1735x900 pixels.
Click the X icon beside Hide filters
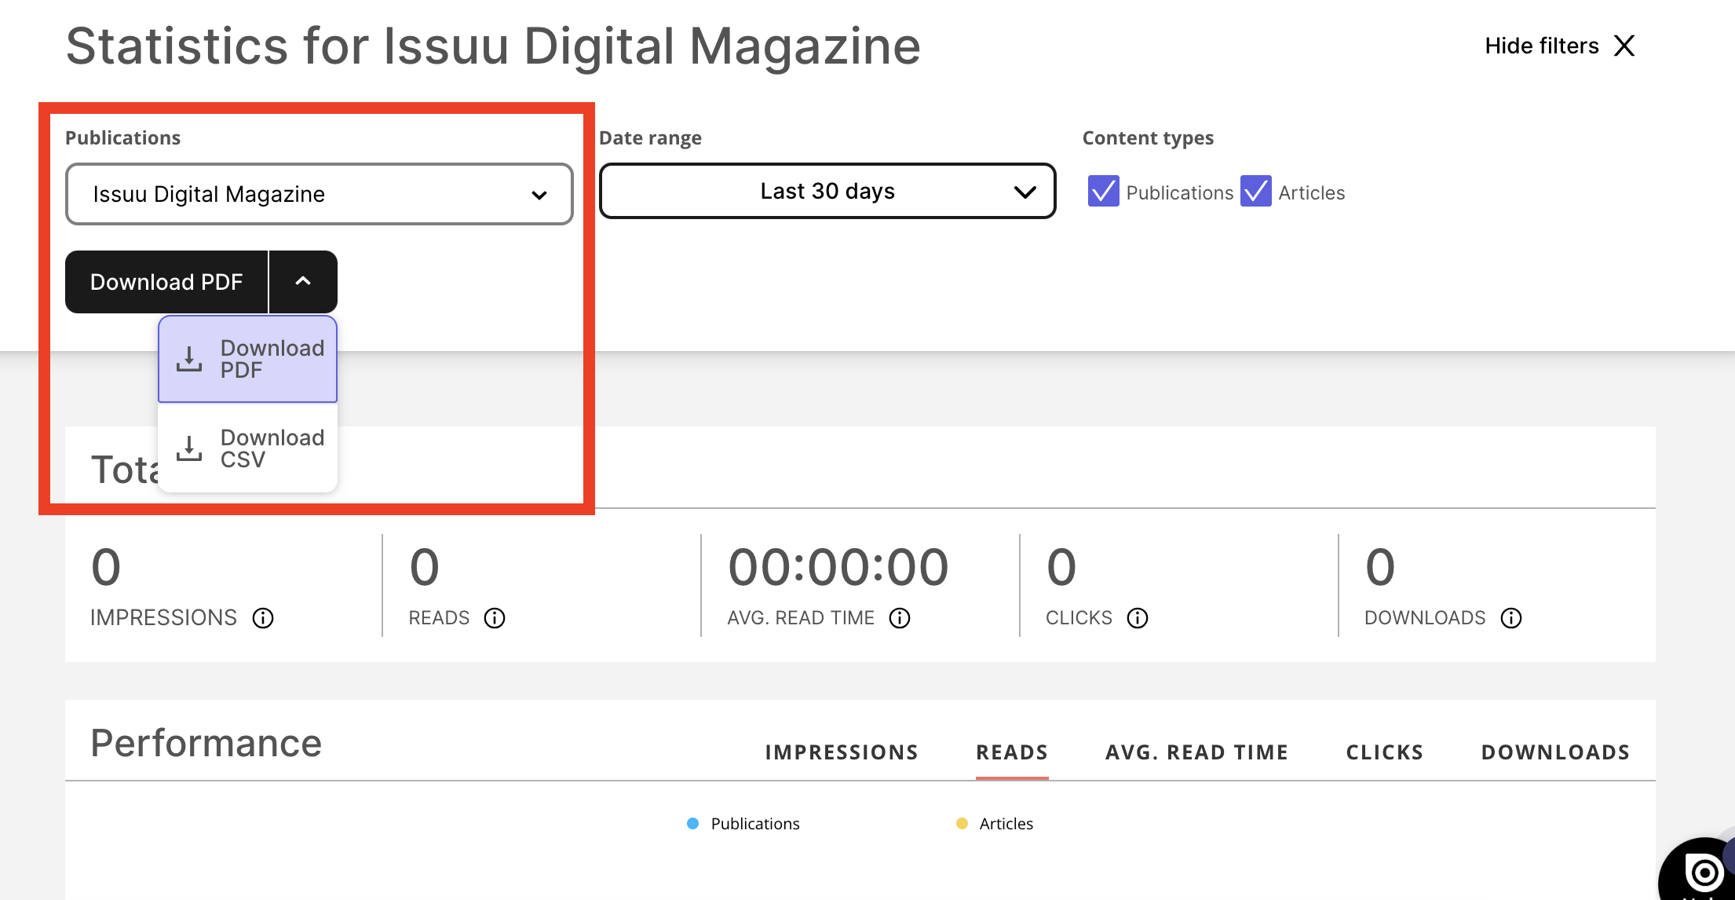[1624, 46]
